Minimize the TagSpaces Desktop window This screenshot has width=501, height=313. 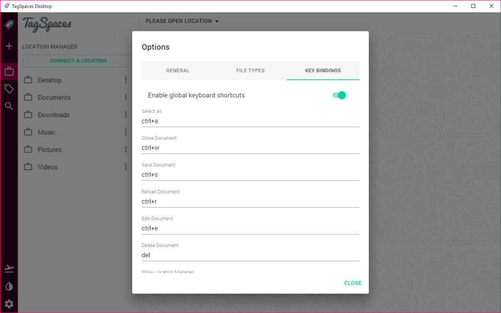click(455, 6)
